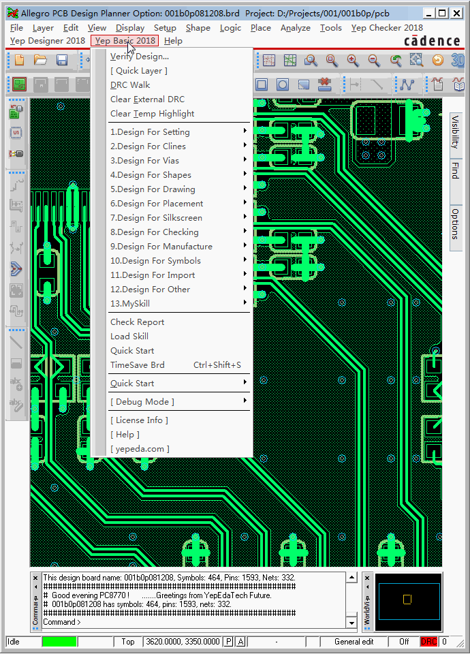Screen dimensions: 470x654
Task: Select the Shape Add Circle icon
Action: (x=283, y=84)
